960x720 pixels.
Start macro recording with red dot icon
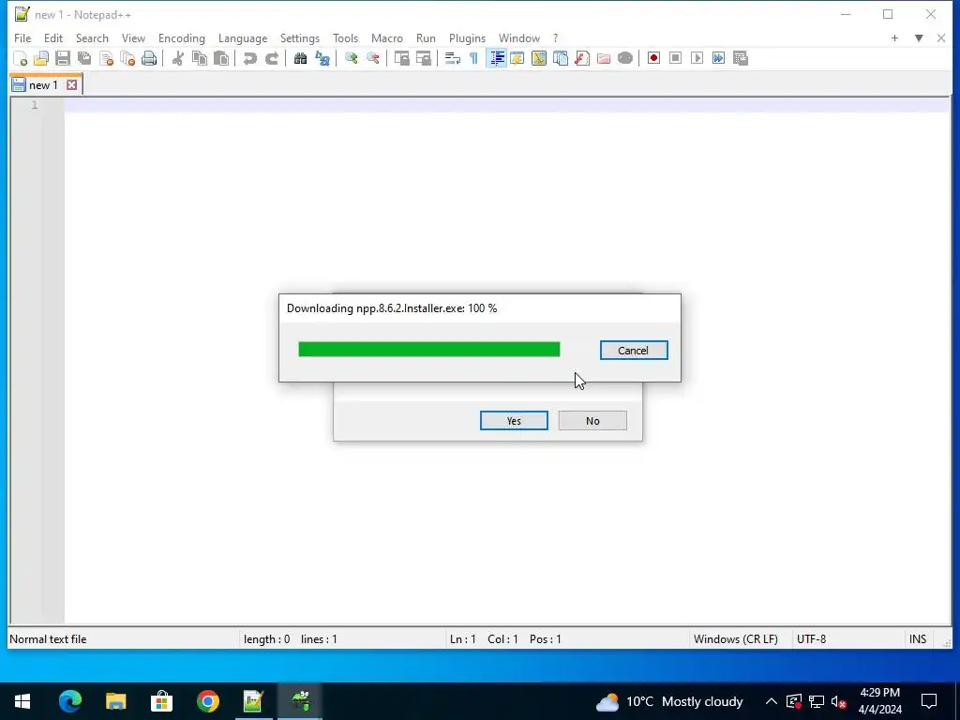(653, 58)
